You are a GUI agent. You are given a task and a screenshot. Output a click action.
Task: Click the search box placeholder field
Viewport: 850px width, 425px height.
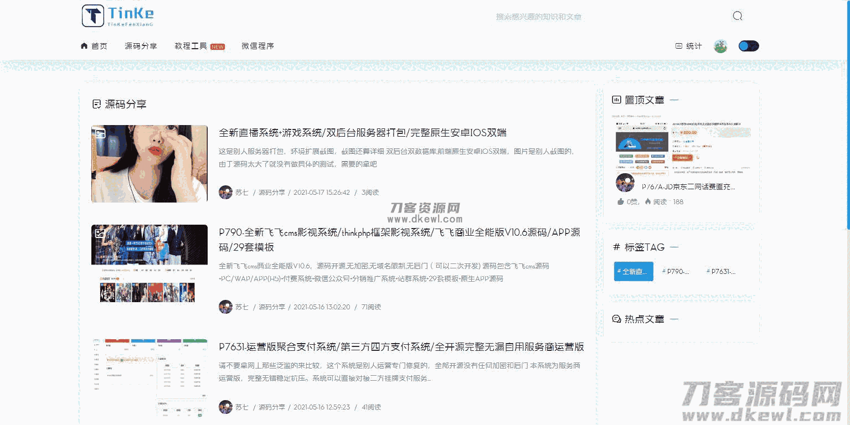(539, 17)
